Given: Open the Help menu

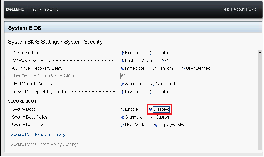Looking at the screenshot, I should point(225,9).
